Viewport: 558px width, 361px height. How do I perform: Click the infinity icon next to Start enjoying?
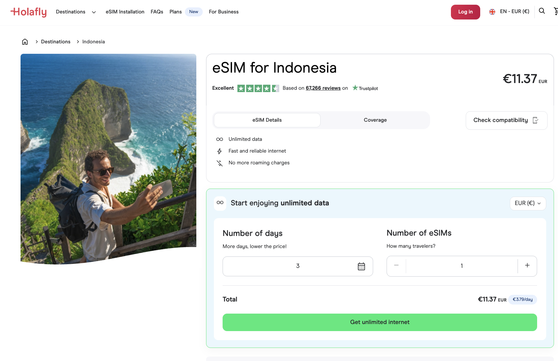click(x=220, y=203)
